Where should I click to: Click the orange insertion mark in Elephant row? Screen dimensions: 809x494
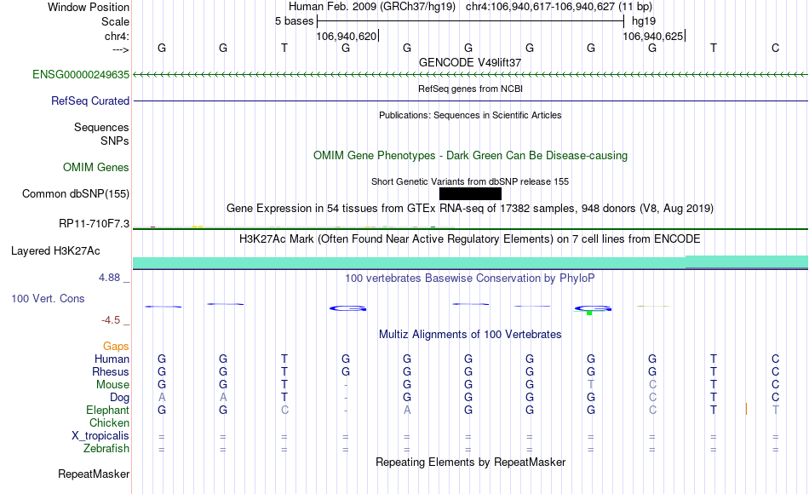pos(746,409)
